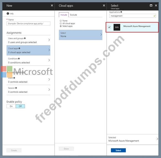Choose the All cloud apps radio option
The image size is (161, 158).
click(61, 23)
